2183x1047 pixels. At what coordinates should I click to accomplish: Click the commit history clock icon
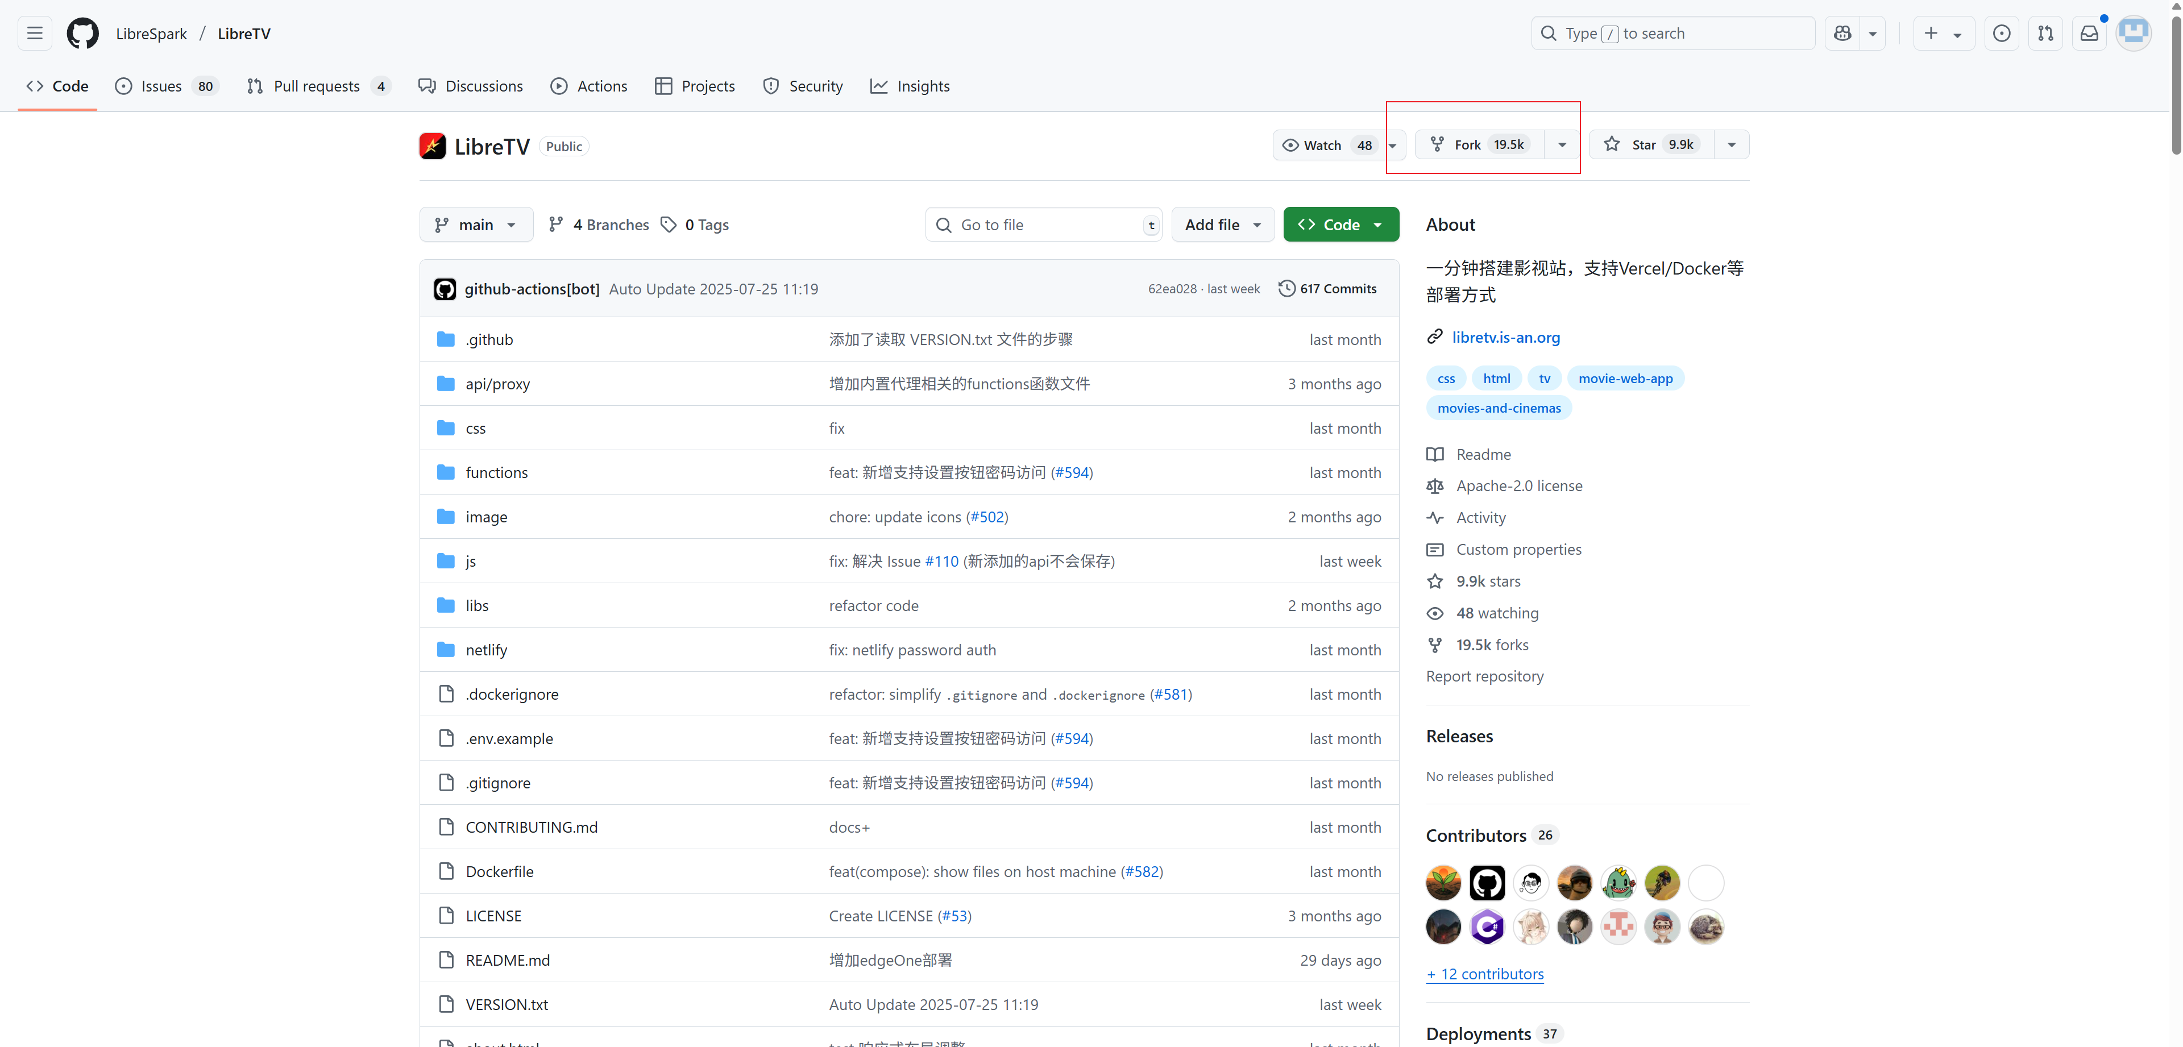pyautogui.click(x=1285, y=288)
